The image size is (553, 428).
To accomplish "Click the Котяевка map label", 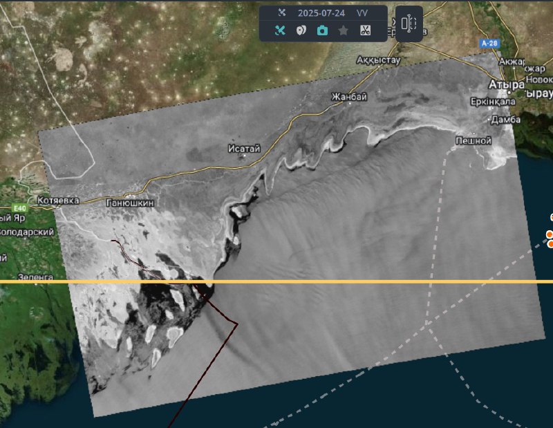I will tap(58, 201).
